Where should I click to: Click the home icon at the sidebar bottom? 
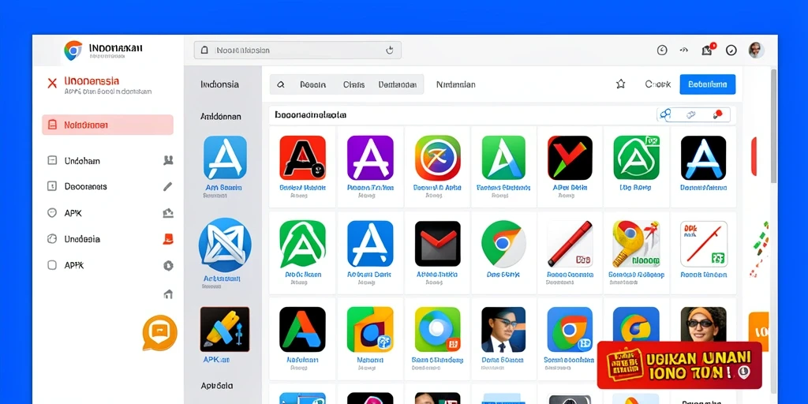coord(168,294)
